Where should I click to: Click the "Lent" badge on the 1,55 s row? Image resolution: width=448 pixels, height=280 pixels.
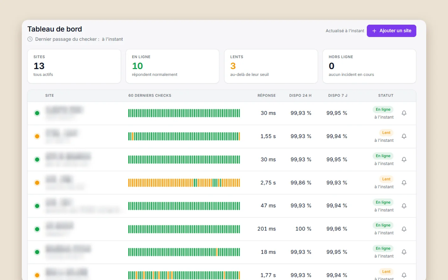[x=386, y=133]
